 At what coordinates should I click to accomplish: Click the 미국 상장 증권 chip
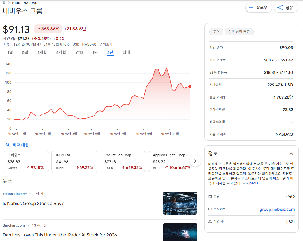[239, 31]
